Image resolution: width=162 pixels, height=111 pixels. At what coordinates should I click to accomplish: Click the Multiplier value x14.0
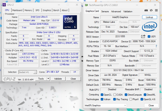click(28, 57)
